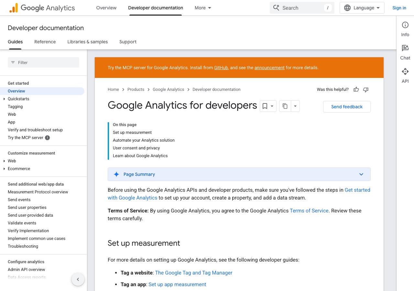
Task: Jump to Automate your Analytics solution
Action: [x=144, y=140]
